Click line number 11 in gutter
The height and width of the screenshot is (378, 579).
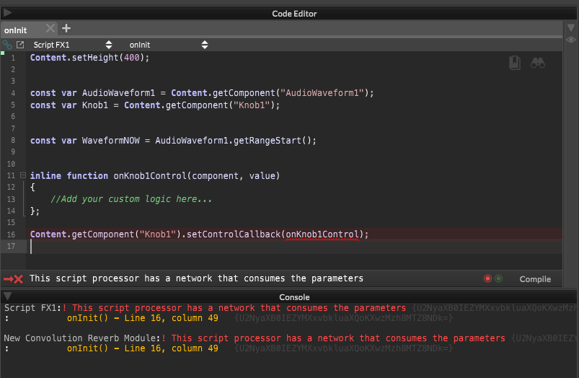[11, 175]
